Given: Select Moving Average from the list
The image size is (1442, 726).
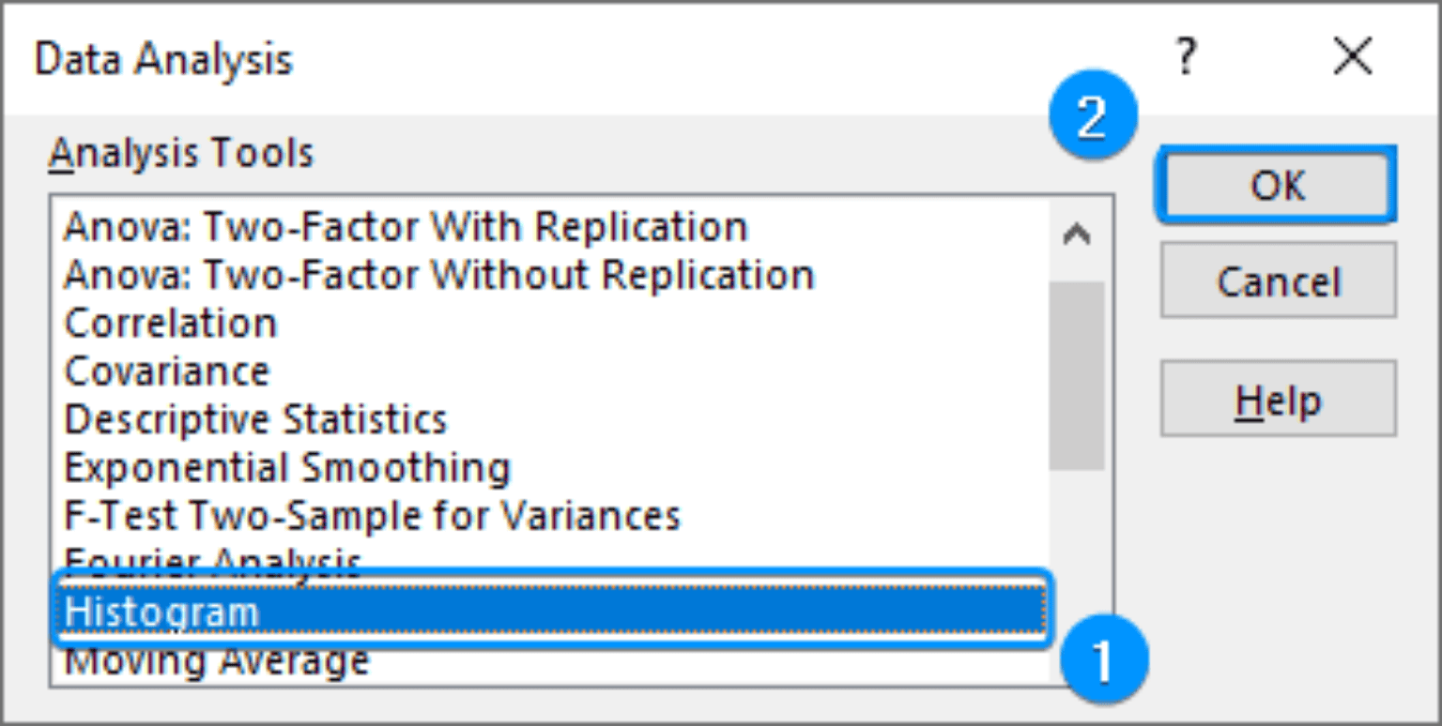Looking at the screenshot, I should coord(216,662).
